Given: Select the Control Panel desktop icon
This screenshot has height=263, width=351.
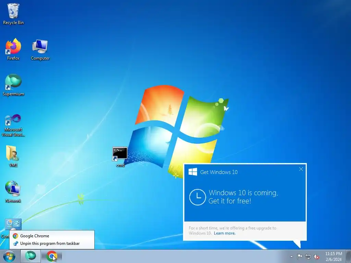Looking at the screenshot, I should (x=13, y=224).
